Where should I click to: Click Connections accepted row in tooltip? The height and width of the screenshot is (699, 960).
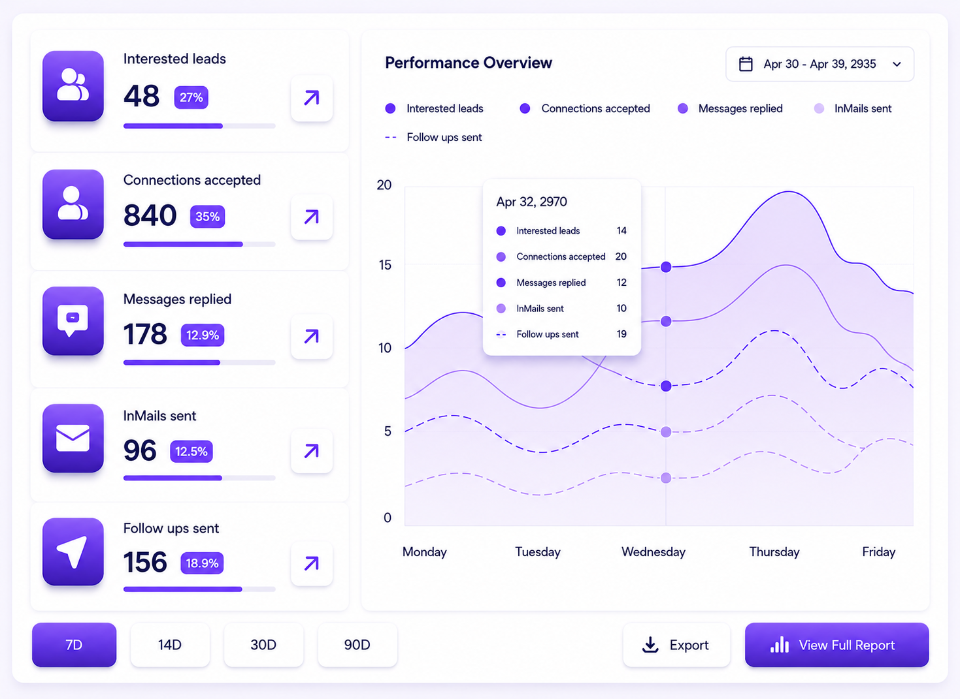(x=561, y=256)
